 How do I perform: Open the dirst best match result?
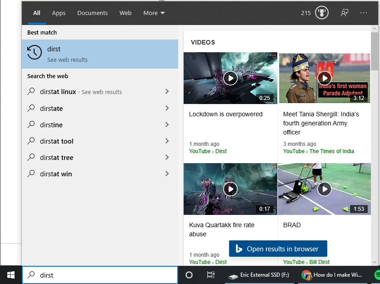(100, 54)
